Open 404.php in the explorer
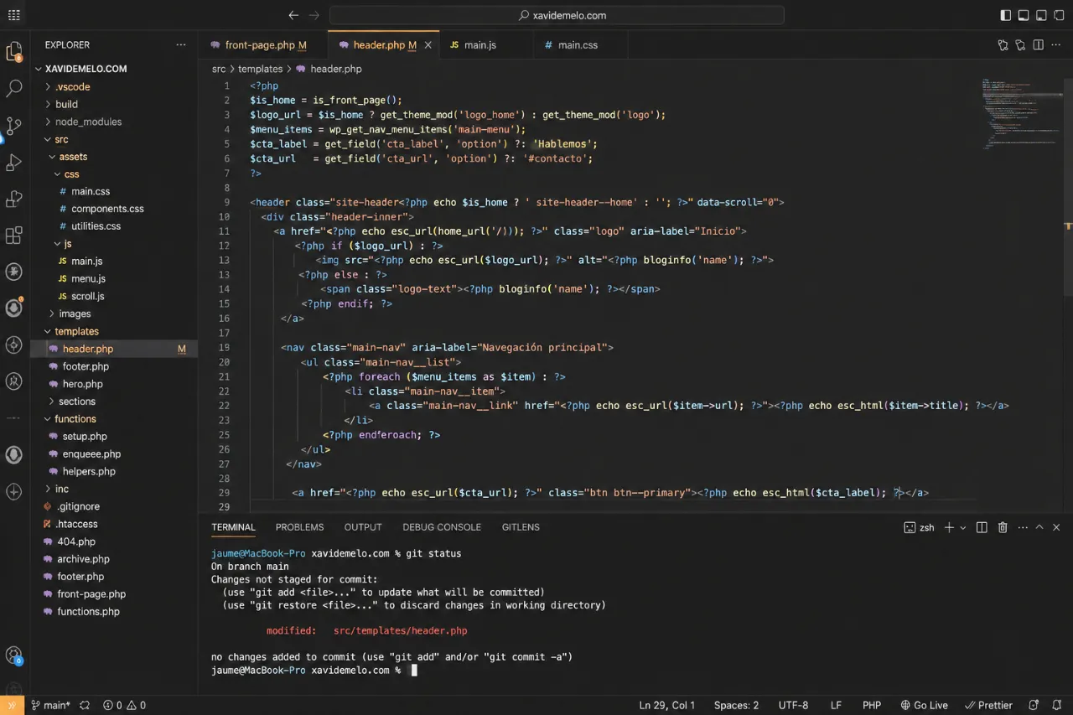The height and width of the screenshot is (715, 1073). [75, 541]
